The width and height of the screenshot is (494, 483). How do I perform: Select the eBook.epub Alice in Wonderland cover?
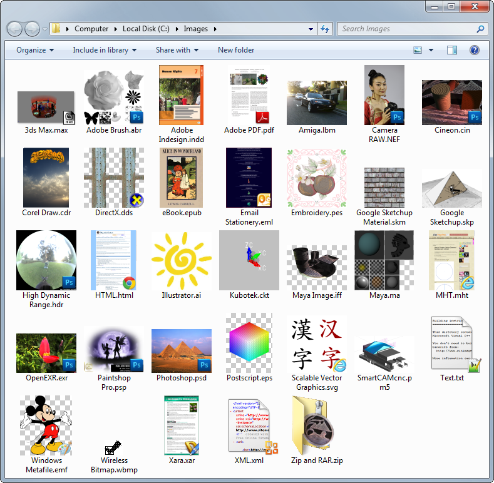[181, 178]
